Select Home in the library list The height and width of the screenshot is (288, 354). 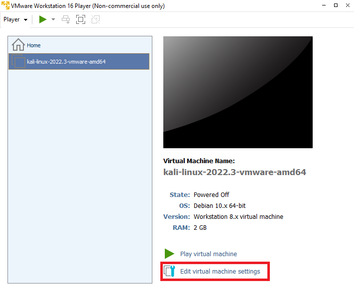[x=79, y=45]
